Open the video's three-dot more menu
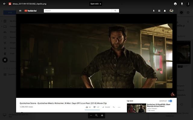Viewport: 193px width, 120px height. (119, 107)
